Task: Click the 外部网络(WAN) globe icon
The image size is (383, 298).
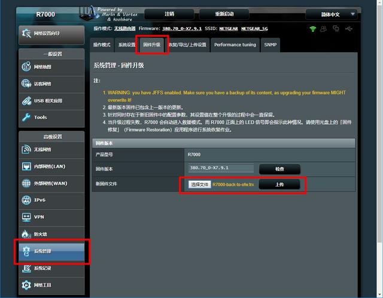Action: 26,183
